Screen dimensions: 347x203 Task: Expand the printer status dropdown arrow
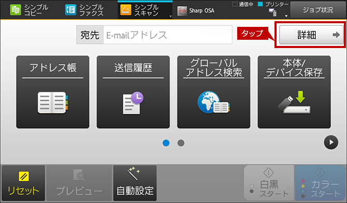click(x=286, y=16)
